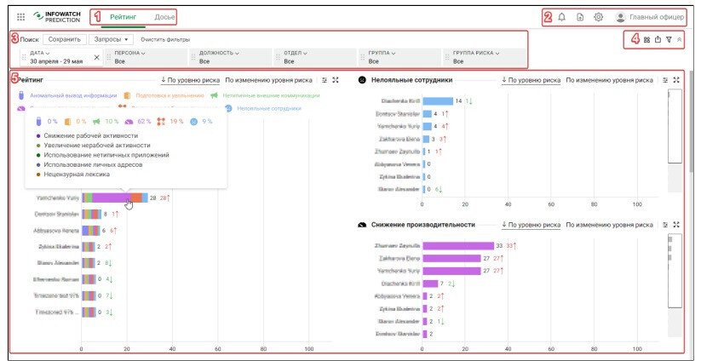Click the Сохранить button
701x361 pixels.
point(64,39)
